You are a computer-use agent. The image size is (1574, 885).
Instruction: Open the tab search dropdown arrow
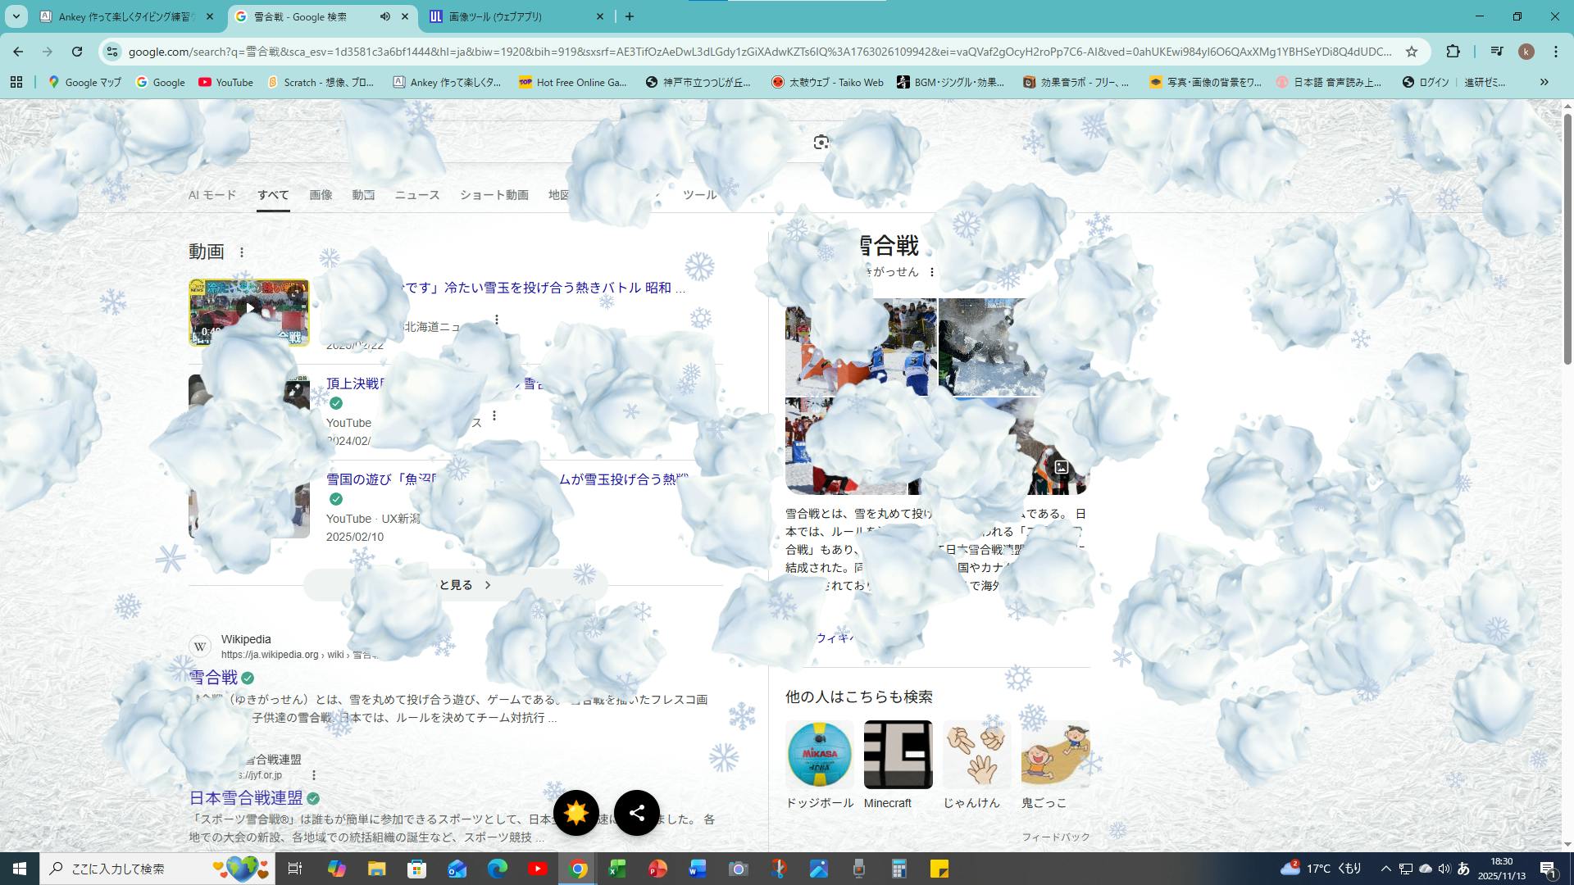(x=16, y=16)
